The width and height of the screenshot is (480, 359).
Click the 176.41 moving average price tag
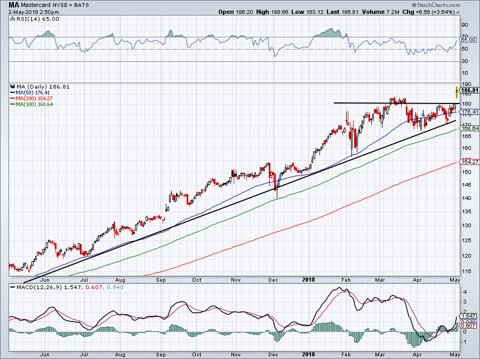coord(470,111)
